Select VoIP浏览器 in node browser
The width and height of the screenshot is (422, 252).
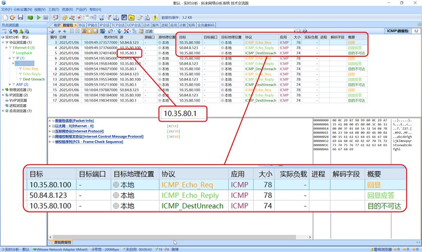pyautogui.click(x=18, y=100)
